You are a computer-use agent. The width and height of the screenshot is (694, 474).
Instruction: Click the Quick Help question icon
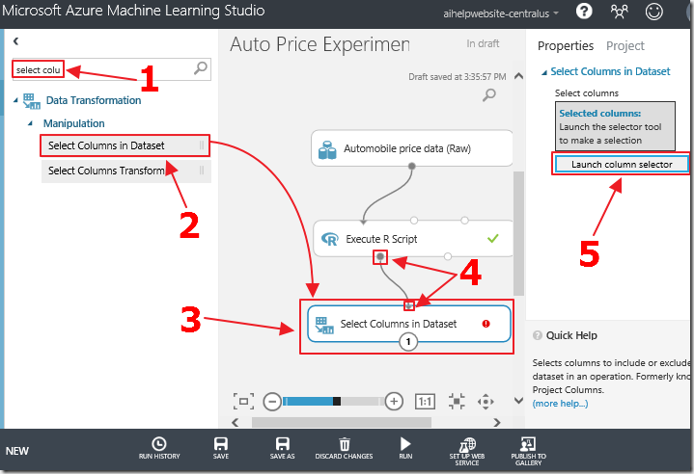(x=538, y=335)
